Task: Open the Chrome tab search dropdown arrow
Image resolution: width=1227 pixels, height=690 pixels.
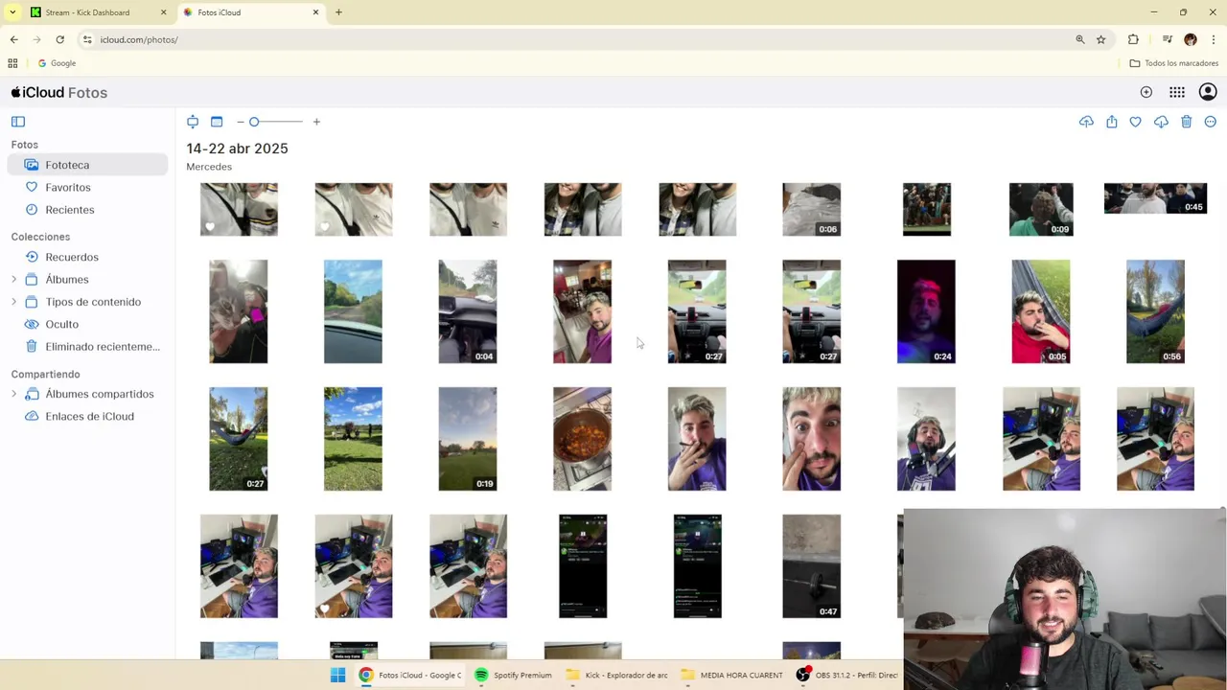Action: (12, 12)
